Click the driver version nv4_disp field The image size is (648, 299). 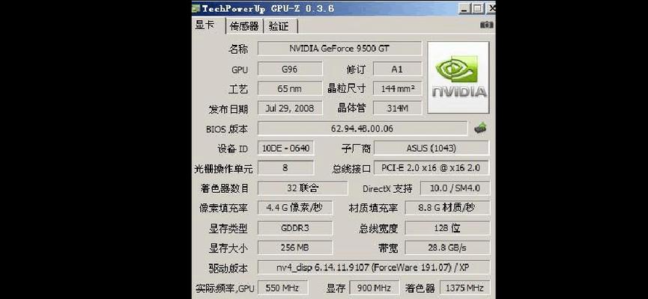pos(374,268)
